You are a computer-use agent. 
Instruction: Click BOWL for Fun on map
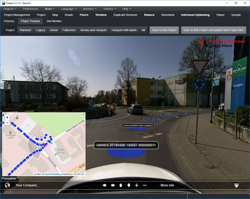[61, 151]
